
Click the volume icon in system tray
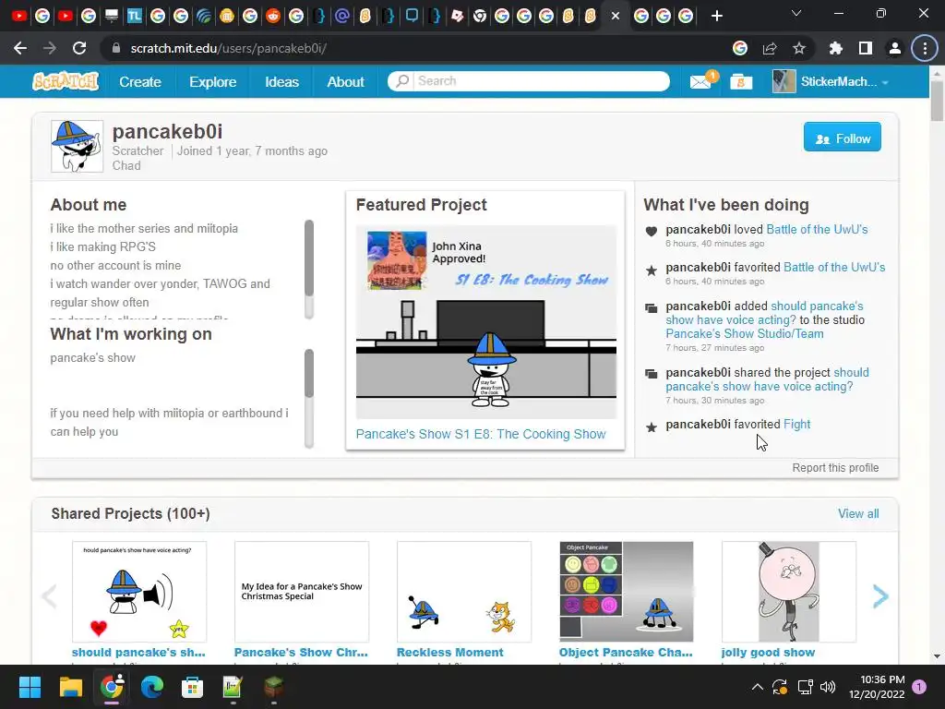pos(828,687)
